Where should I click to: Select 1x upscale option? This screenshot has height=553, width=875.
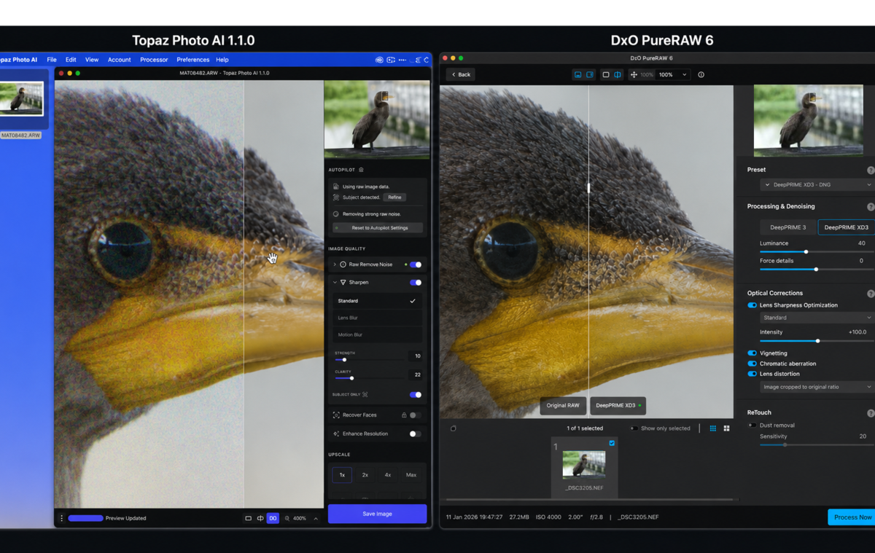342,475
